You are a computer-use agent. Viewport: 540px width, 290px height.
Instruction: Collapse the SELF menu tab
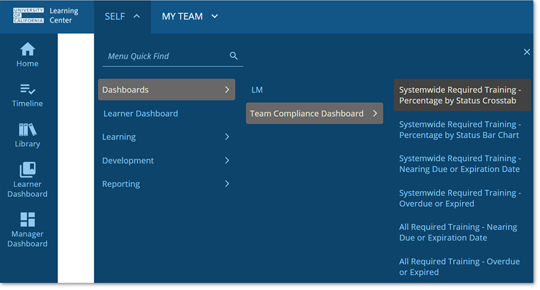(122, 16)
